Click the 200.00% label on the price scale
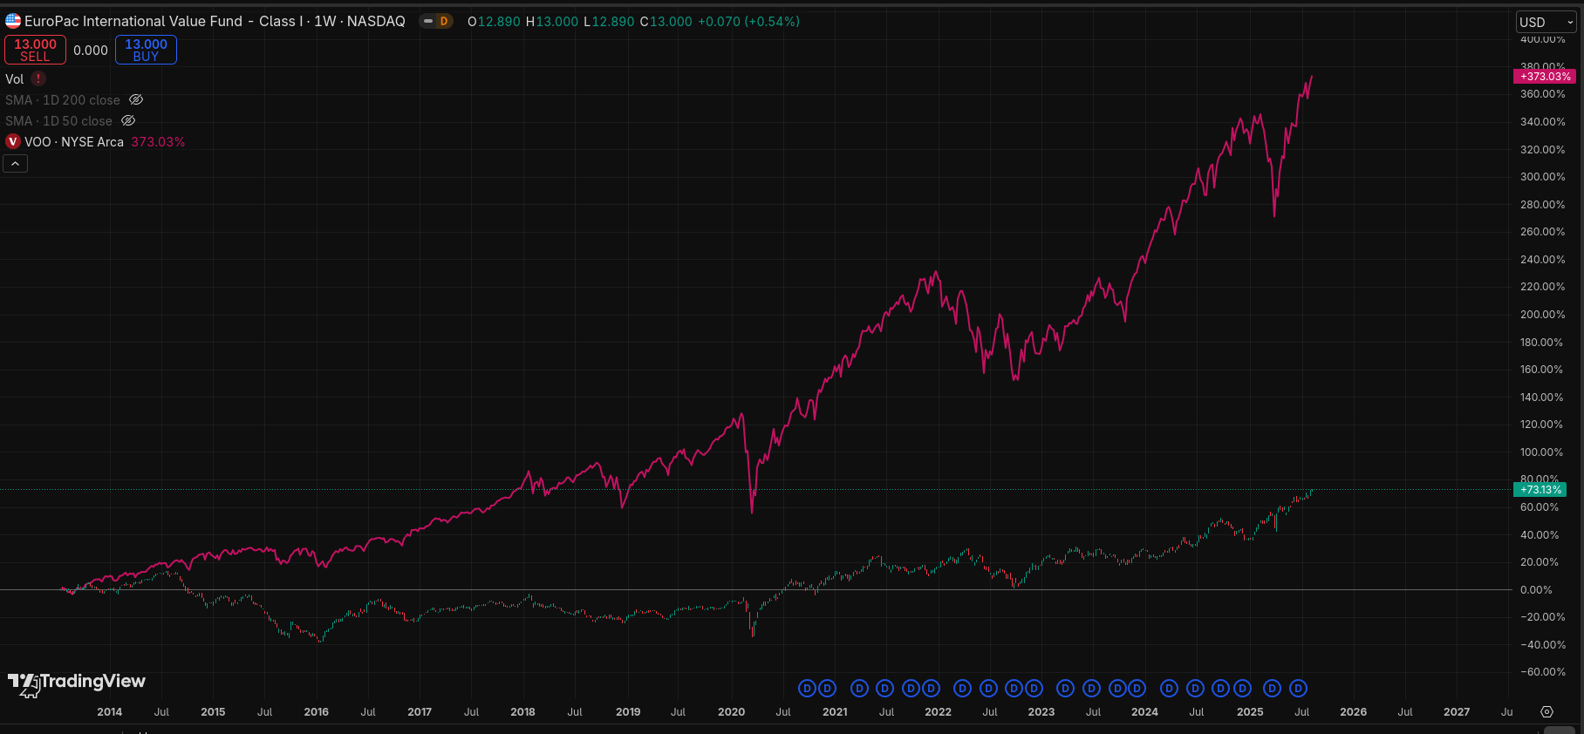Screen dimensions: 1584x734 (x=1543, y=314)
